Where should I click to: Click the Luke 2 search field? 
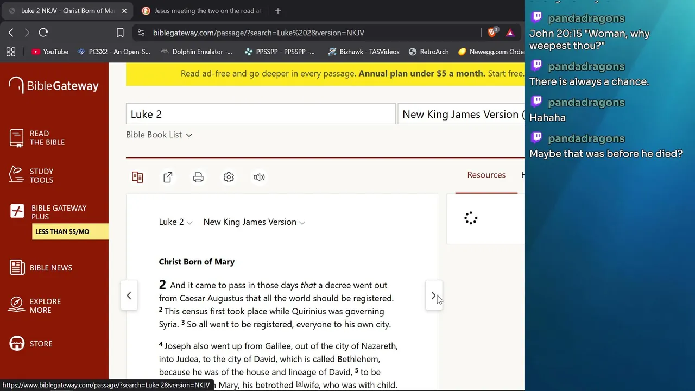pyautogui.click(x=261, y=114)
